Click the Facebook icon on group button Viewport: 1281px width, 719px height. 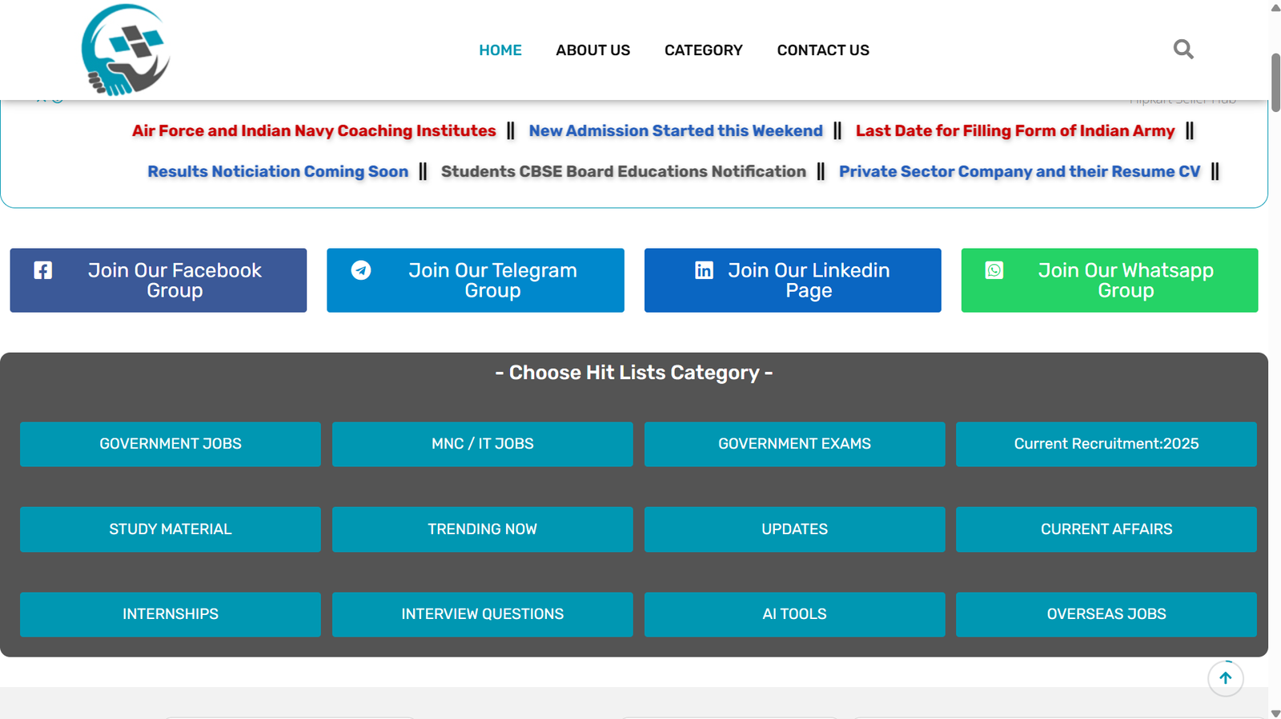coord(43,270)
